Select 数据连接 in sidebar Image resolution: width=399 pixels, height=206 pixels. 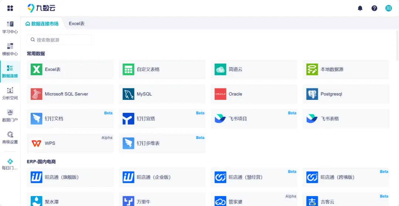10,71
